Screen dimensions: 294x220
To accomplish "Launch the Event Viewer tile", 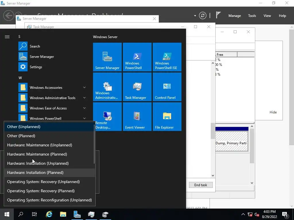I will pyautogui.click(x=137, y=116).
